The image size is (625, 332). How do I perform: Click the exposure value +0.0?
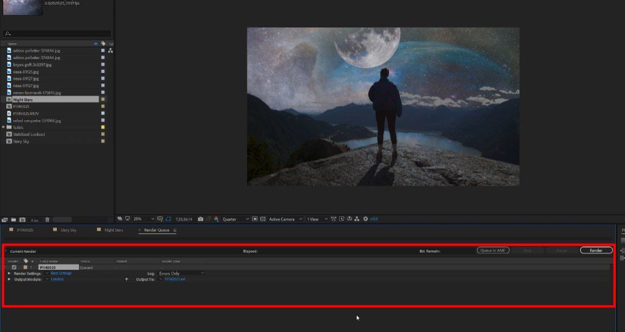pos(374,219)
